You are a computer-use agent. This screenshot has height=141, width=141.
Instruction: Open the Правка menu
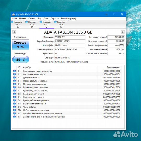(22, 19)
